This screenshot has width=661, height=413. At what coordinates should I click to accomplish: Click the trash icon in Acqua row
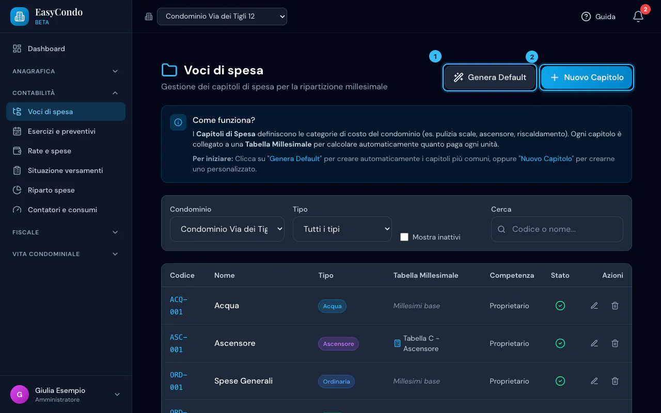(615, 306)
